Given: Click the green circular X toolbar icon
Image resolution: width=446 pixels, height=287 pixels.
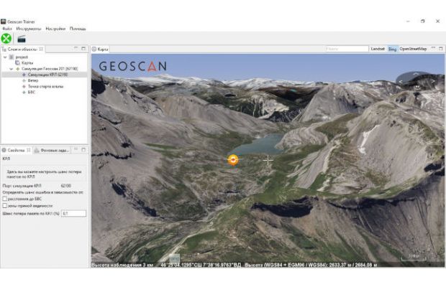Looking at the screenshot, I should [x=6, y=39].
